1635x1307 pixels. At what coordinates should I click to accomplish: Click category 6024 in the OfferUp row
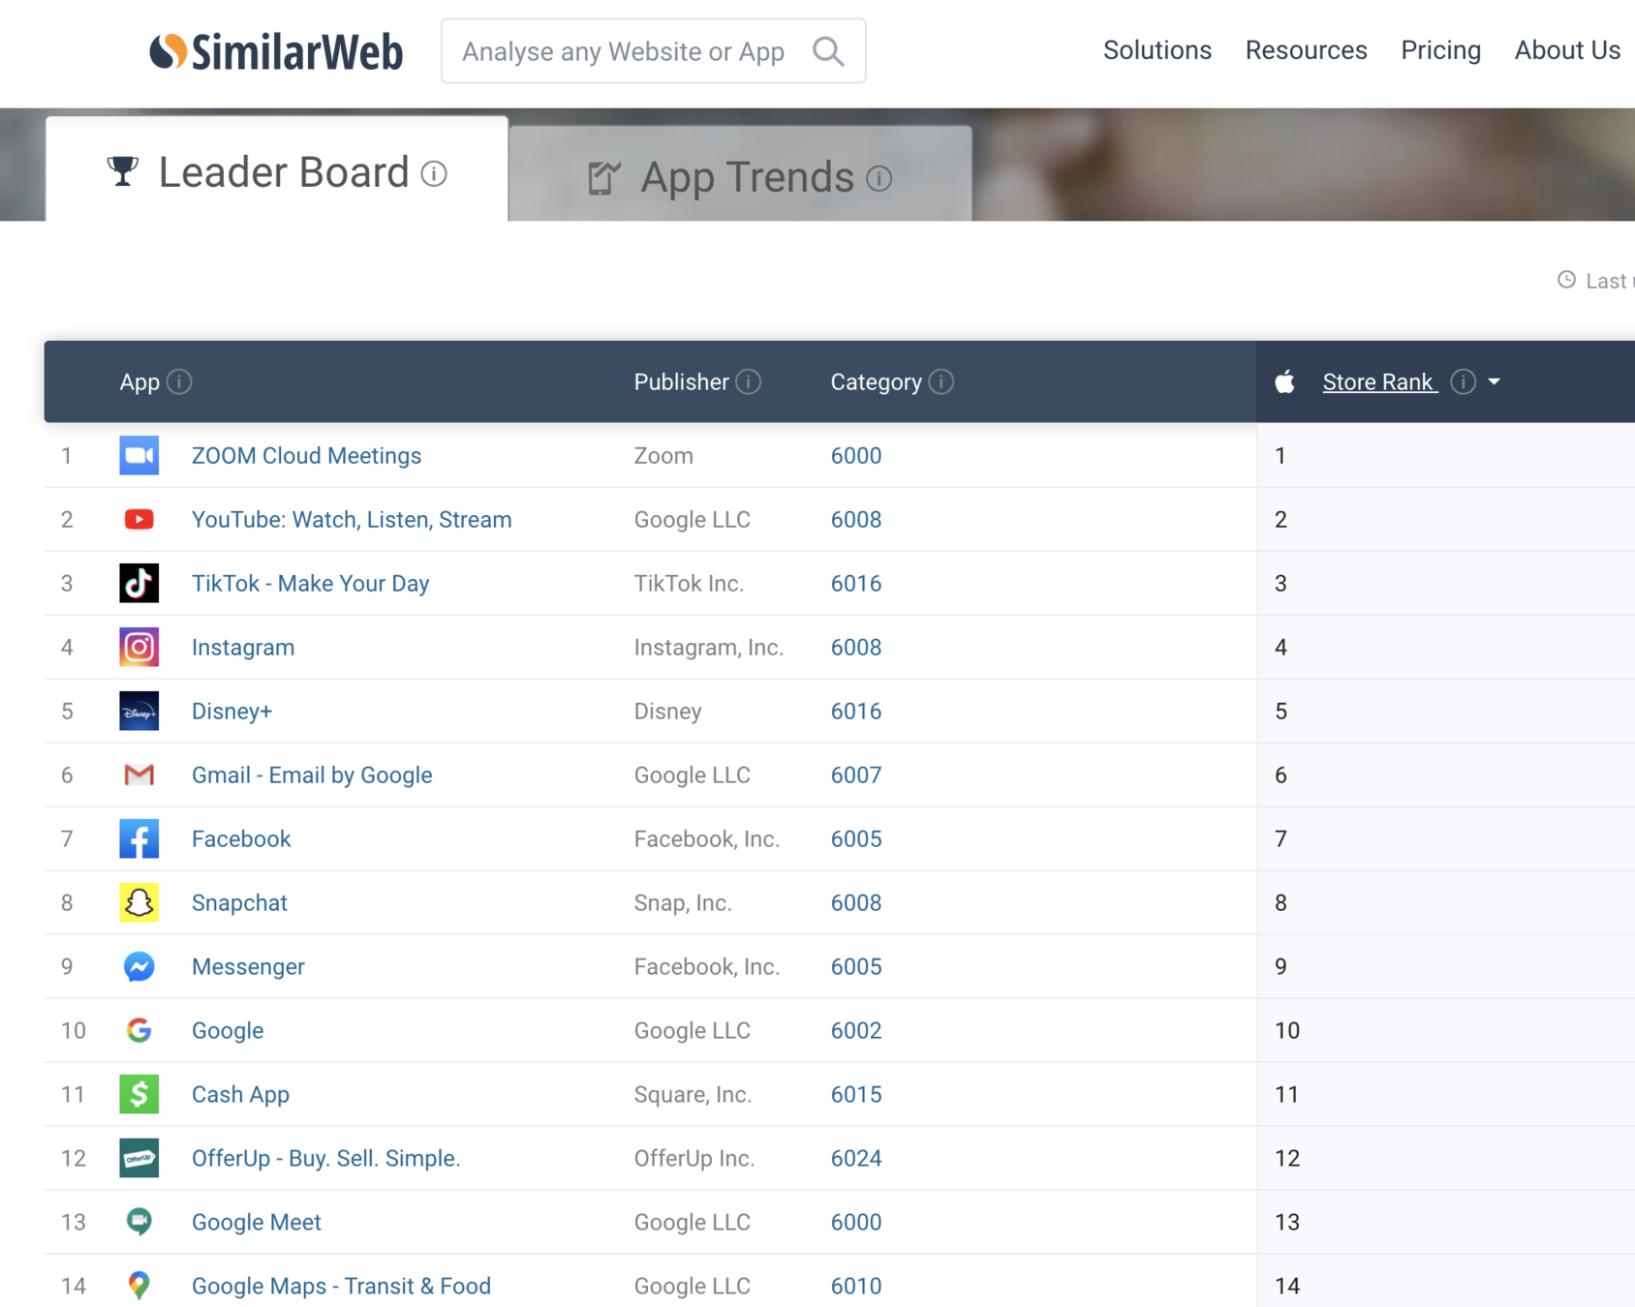[x=856, y=1158]
